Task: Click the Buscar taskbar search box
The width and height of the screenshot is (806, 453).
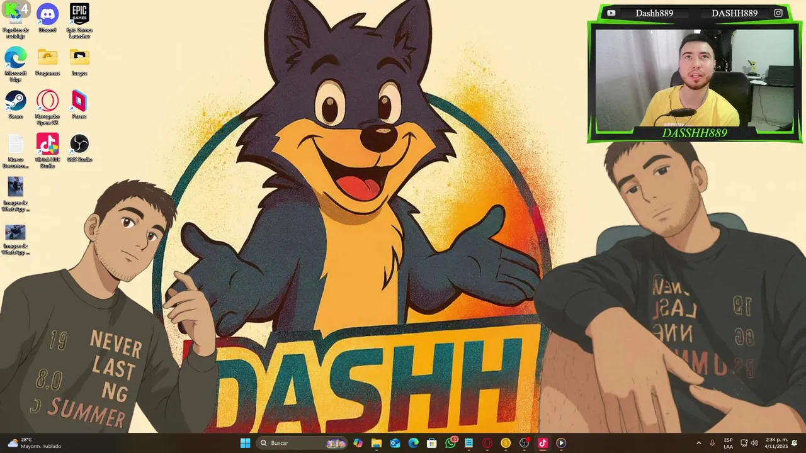Action: pyautogui.click(x=302, y=443)
